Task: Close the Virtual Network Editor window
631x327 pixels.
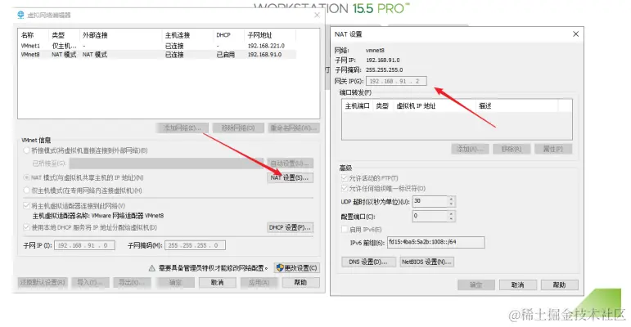Action: pyautogui.click(x=317, y=15)
